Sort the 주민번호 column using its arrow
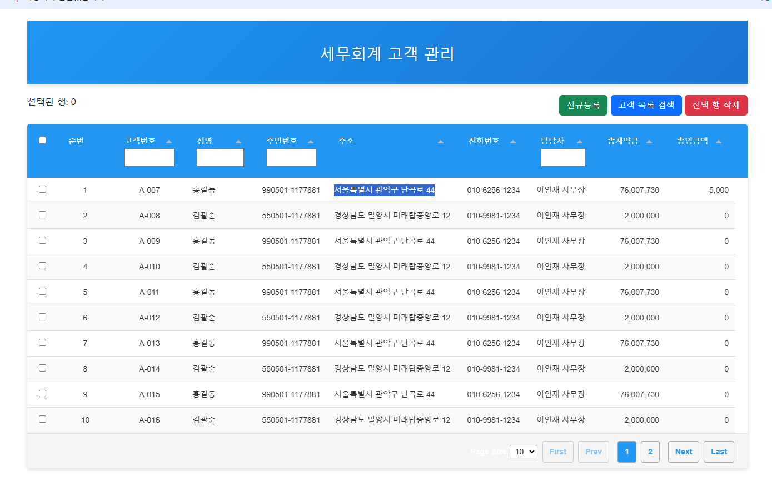Screen dimensions: 772x486 (311, 142)
